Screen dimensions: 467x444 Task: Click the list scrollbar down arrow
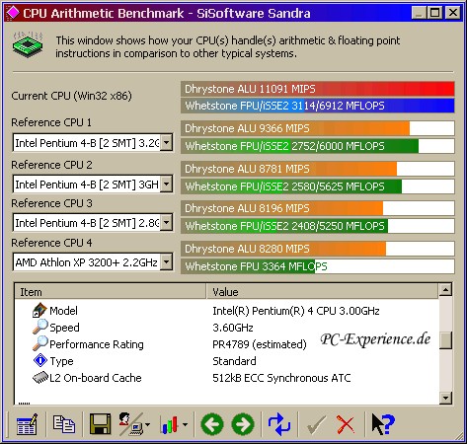tap(445, 399)
